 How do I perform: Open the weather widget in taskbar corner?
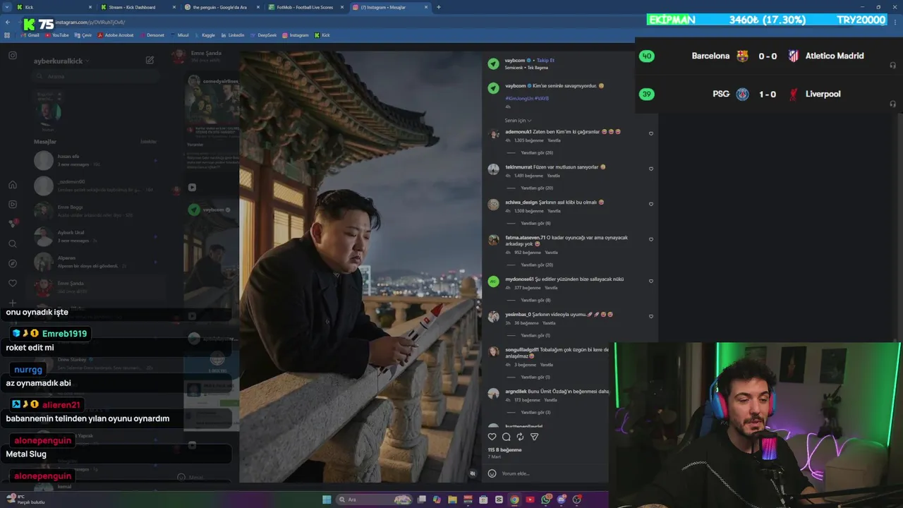click(25, 500)
